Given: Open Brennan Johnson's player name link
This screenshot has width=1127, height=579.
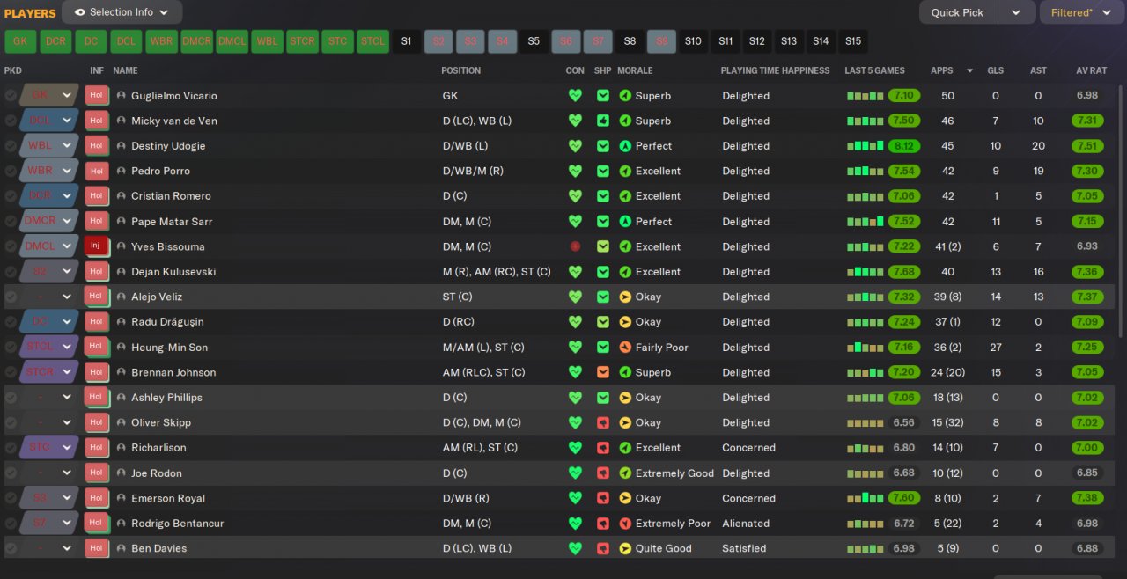Looking at the screenshot, I should (173, 372).
